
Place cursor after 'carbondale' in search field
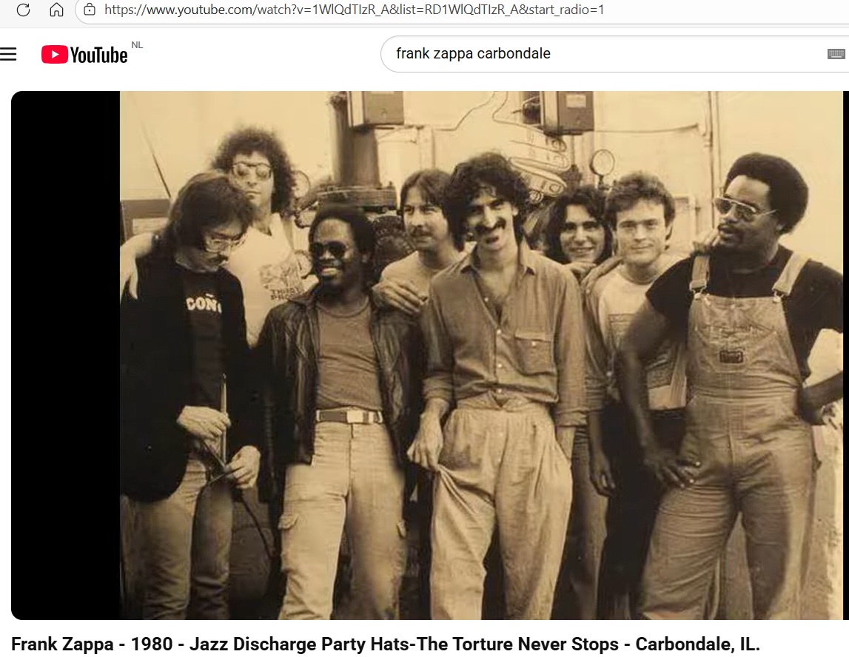[x=551, y=53]
